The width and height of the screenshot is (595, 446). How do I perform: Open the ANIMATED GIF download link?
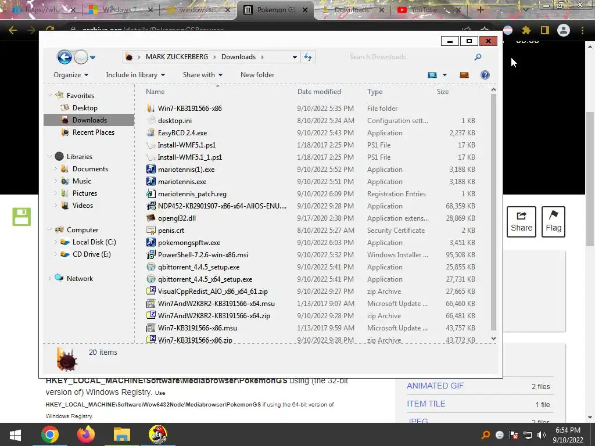pyautogui.click(x=435, y=386)
